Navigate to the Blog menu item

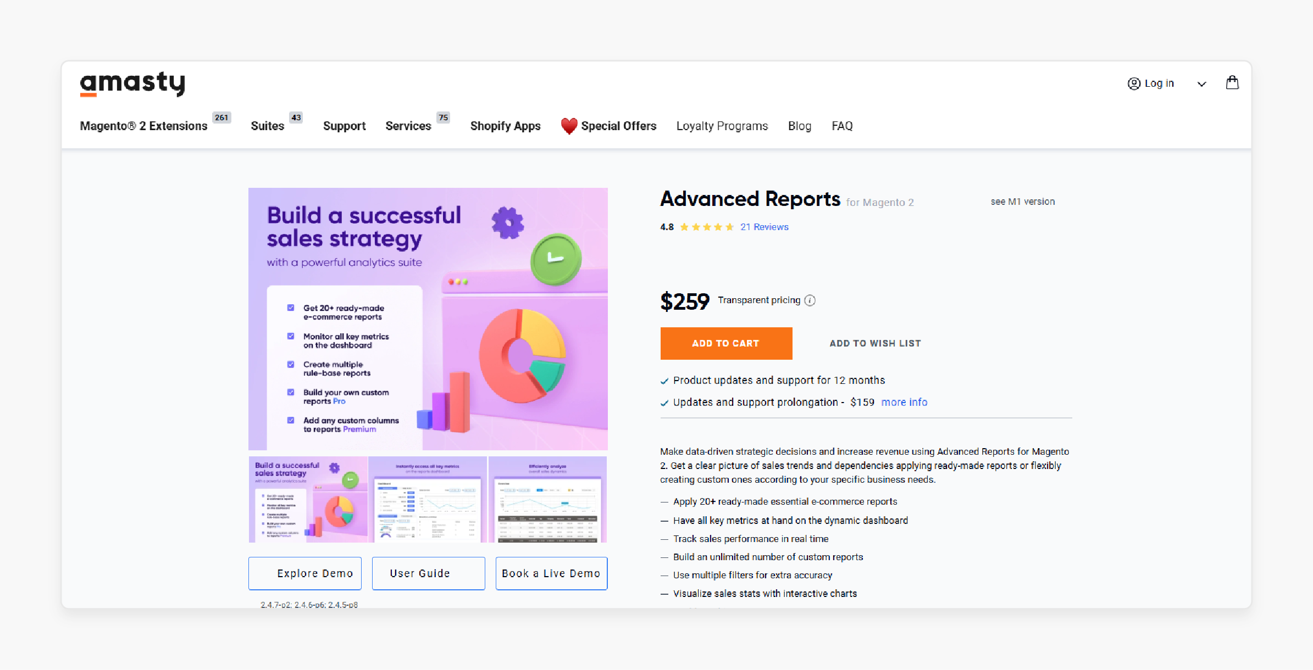click(x=800, y=126)
